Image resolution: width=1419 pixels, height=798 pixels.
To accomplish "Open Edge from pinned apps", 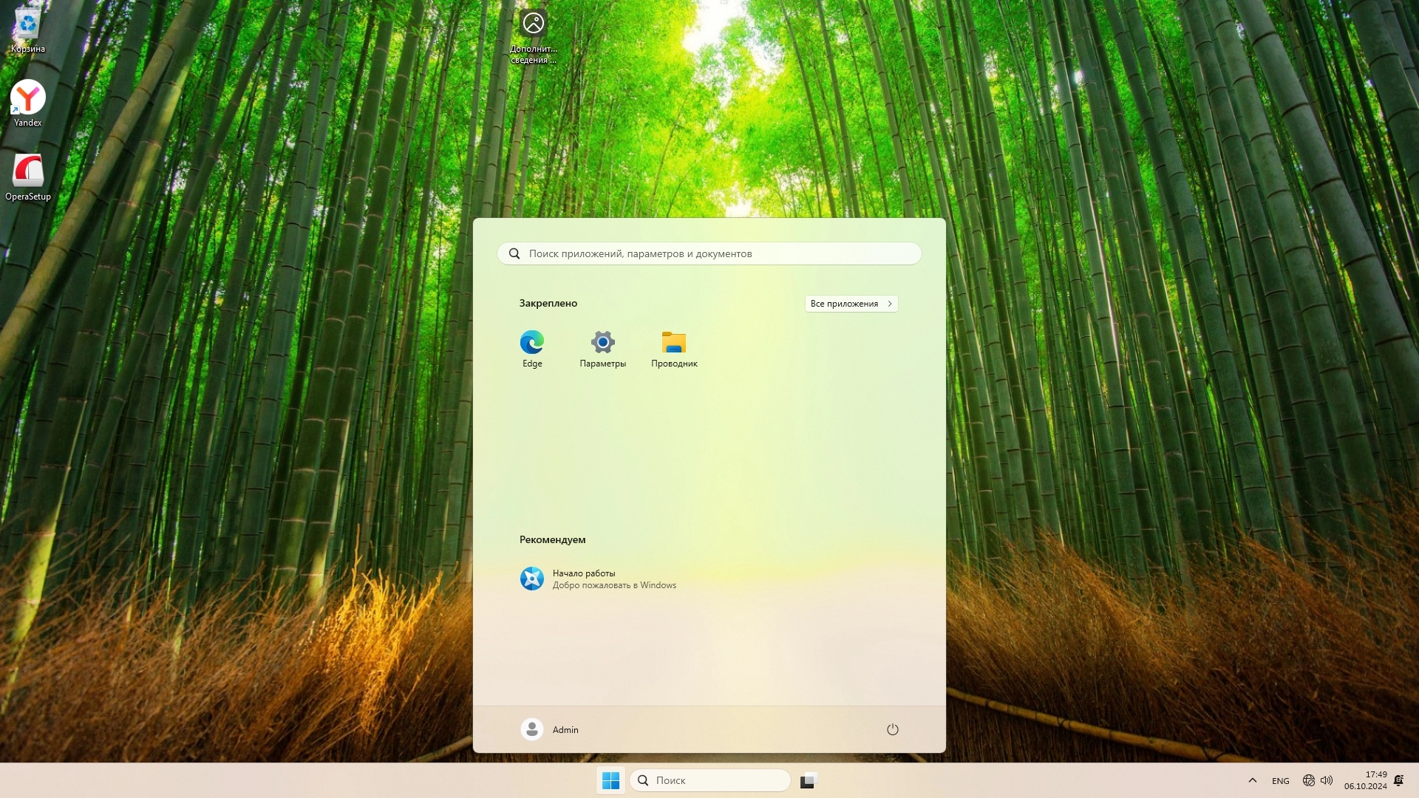I will coord(532,348).
